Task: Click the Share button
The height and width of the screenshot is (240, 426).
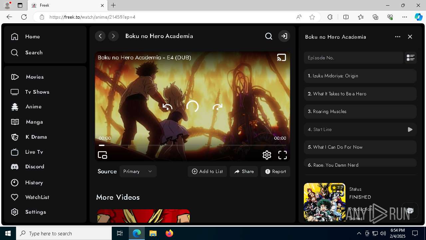Action: pyautogui.click(x=244, y=171)
